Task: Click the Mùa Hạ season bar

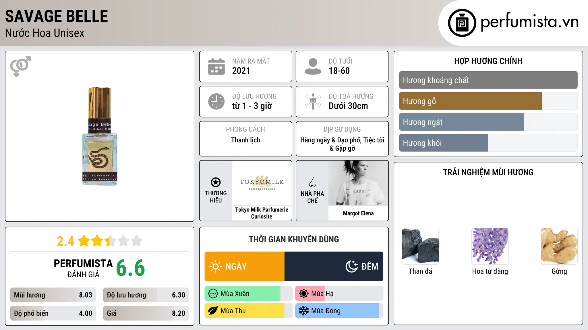Action: point(339,294)
